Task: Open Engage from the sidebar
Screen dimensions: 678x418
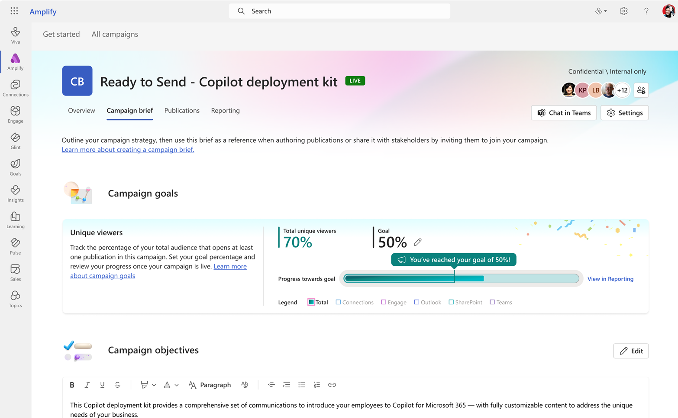Action: (x=16, y=115)
